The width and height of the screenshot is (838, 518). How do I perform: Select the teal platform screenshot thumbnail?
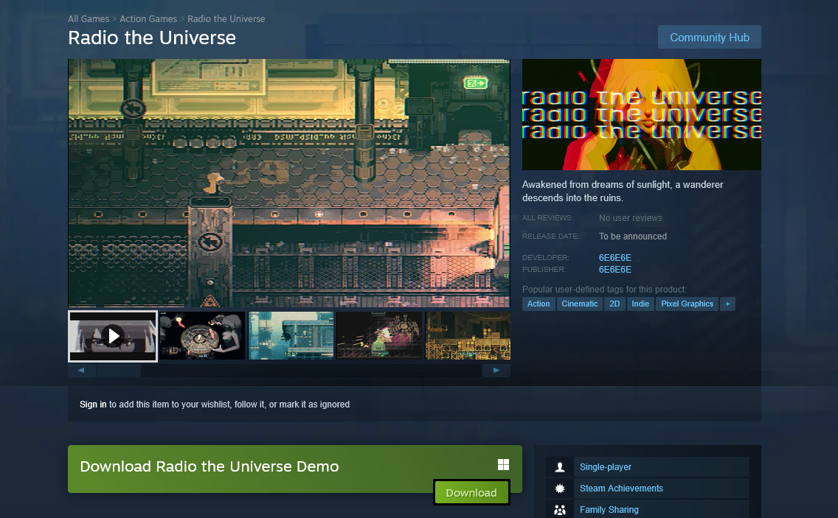291,336
